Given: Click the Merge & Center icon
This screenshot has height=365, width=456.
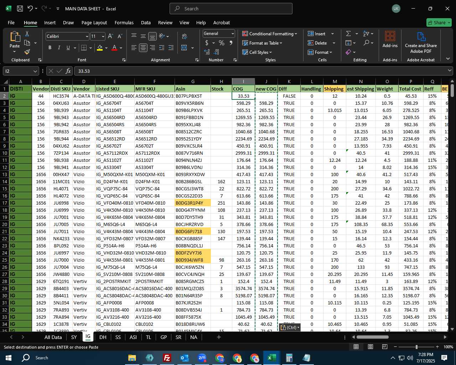Looking at the screenshot, I should [x=184, y=48].
